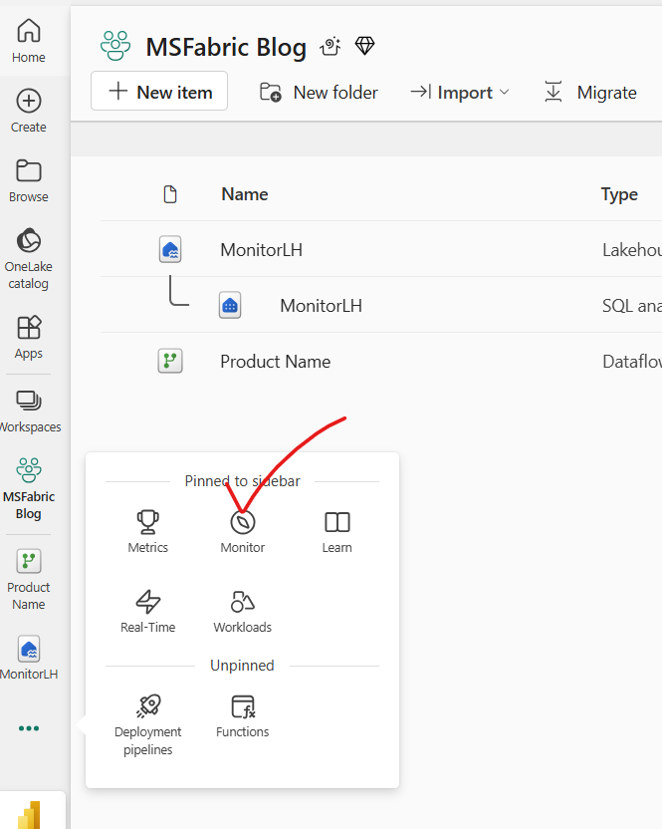The height and width of the screenshot is (829, 662).
Task: Click the Power BI logo at bottom
Action: (30, 814)
